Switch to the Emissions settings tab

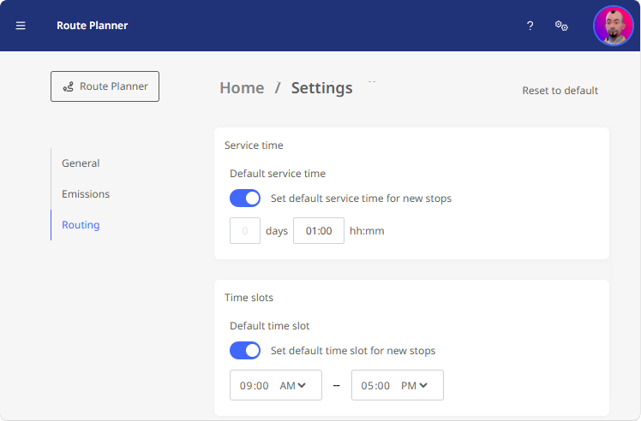86,194
